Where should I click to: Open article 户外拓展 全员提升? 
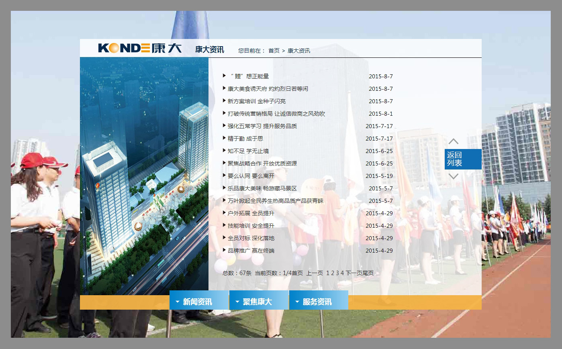[x=251, y=213]
